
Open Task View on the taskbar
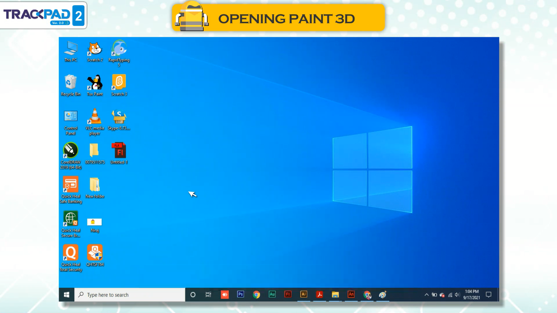point(209,295)
